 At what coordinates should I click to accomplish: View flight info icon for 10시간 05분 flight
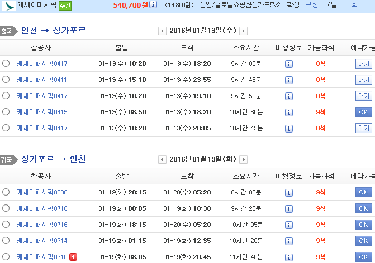pos(289,225)
